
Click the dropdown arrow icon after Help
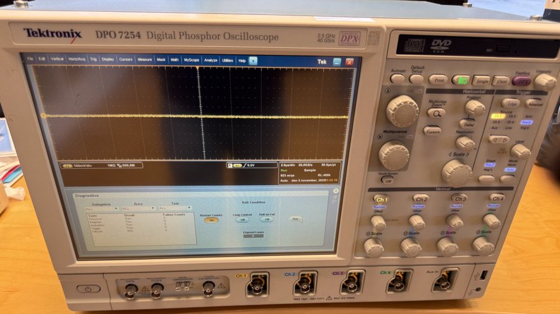tap(253, 61)
